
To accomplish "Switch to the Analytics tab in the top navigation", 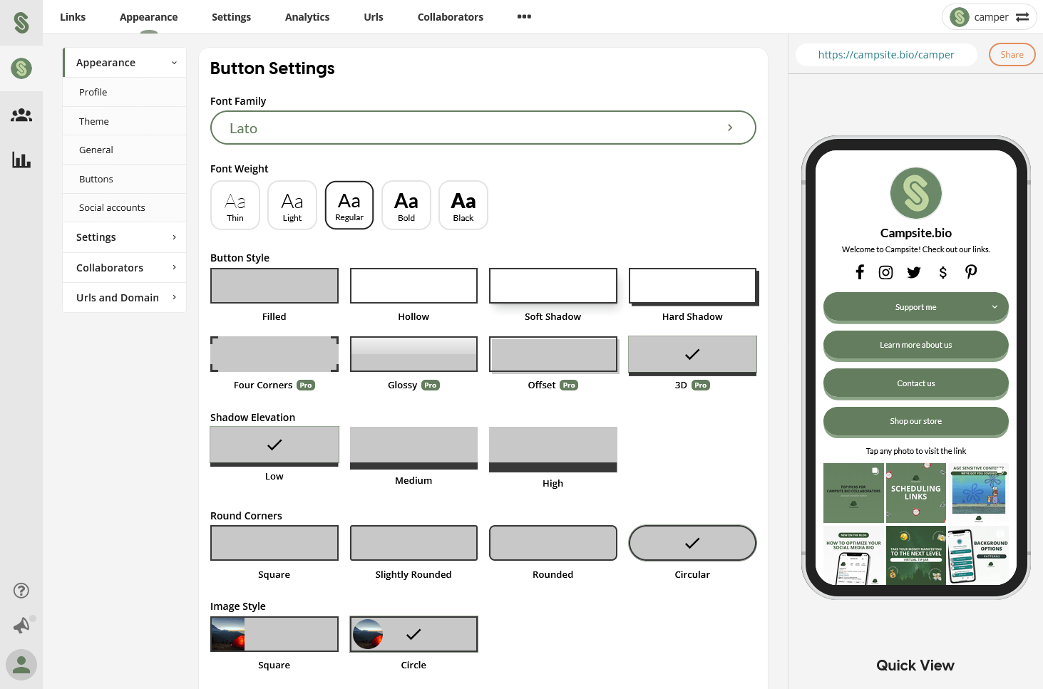I will point(307,16).
